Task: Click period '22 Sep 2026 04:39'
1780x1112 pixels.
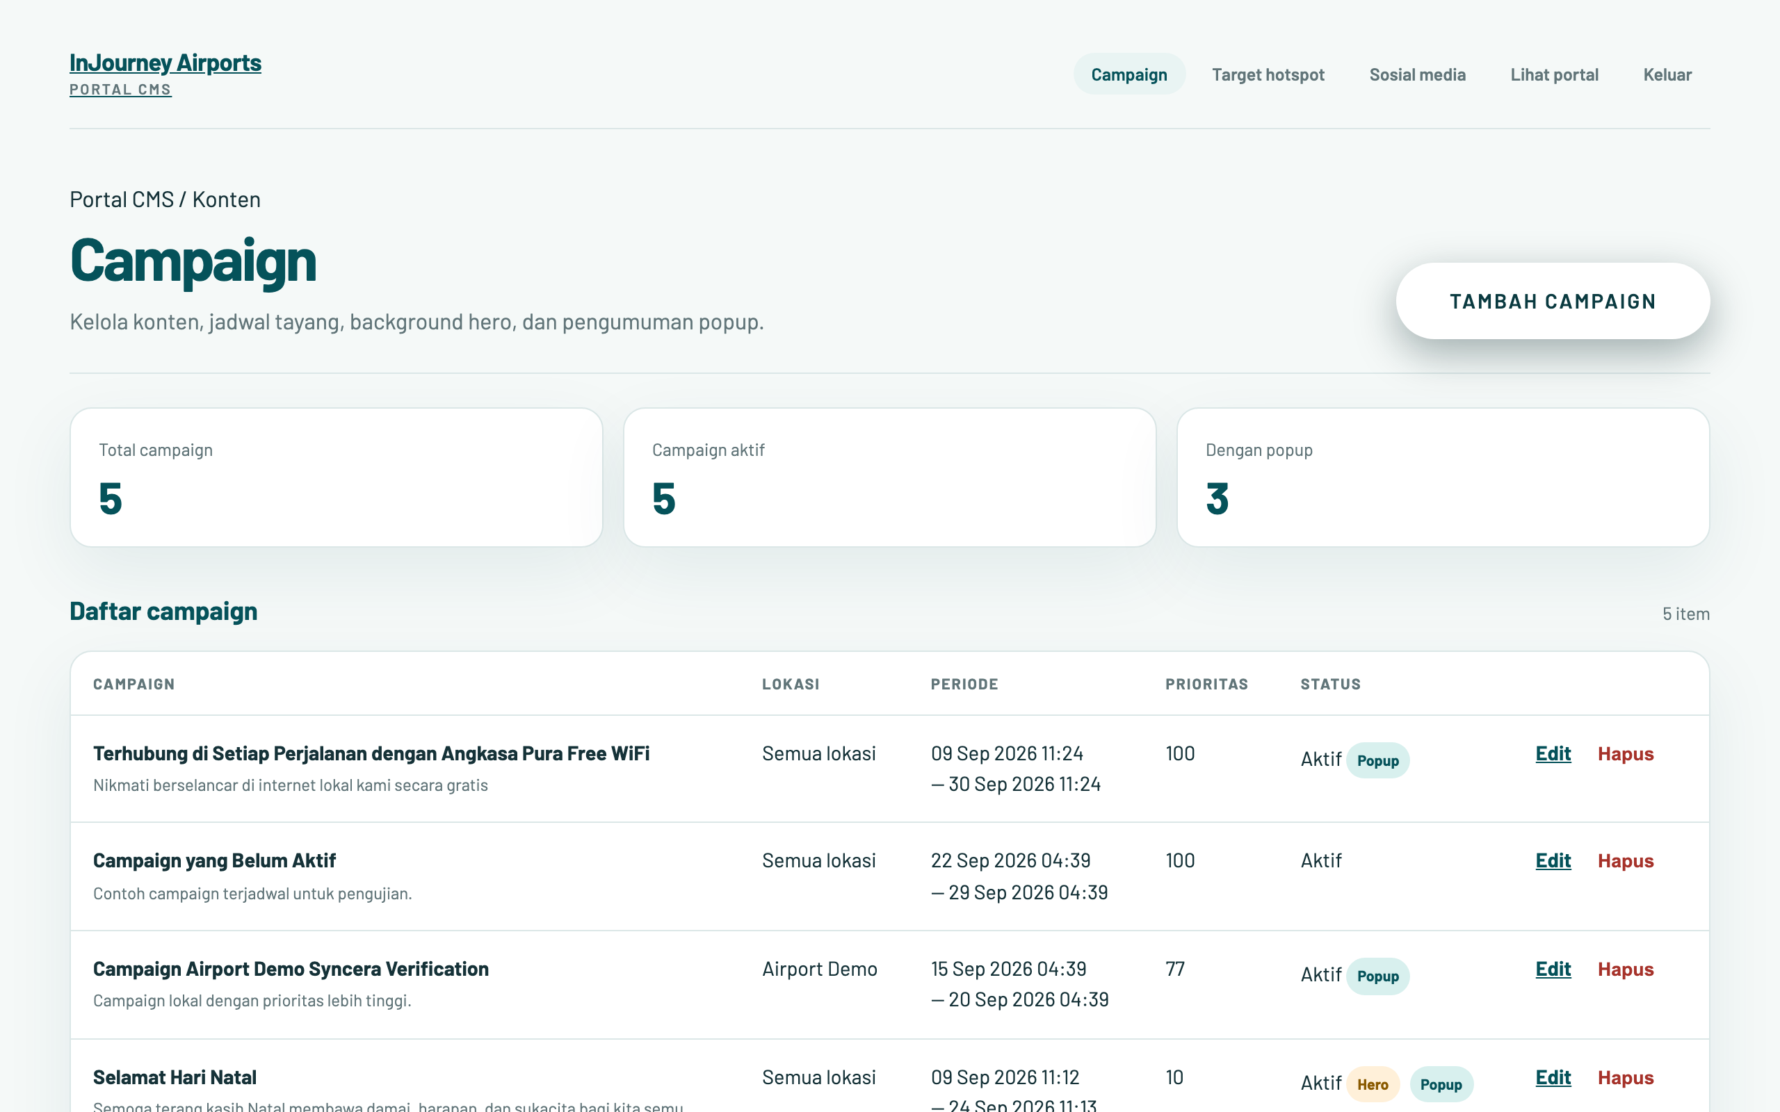Action: tap(1010, 860)
